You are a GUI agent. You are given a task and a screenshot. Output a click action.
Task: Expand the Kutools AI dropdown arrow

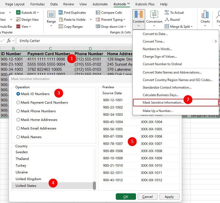[38, 13]
